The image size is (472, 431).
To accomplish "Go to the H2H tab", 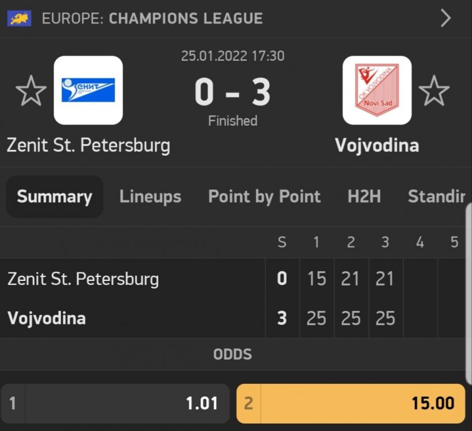I will coord(364,197).
